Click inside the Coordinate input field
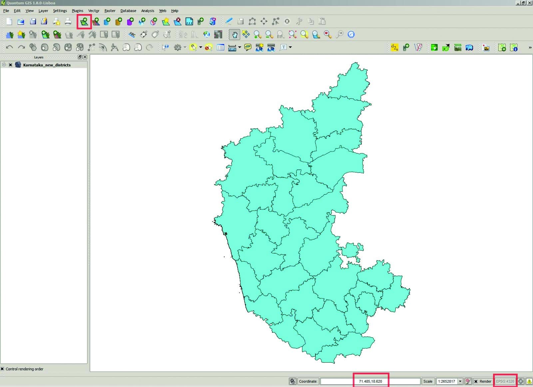This screenshot has width=533, height=387. tap(370, 381)
